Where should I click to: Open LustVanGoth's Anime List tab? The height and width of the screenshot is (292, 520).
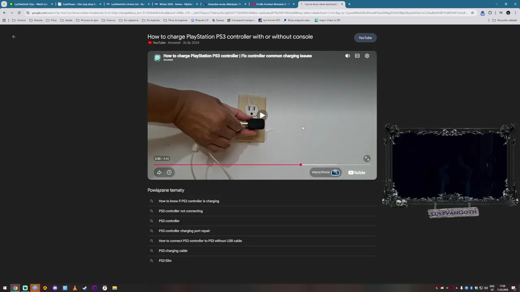128,4
